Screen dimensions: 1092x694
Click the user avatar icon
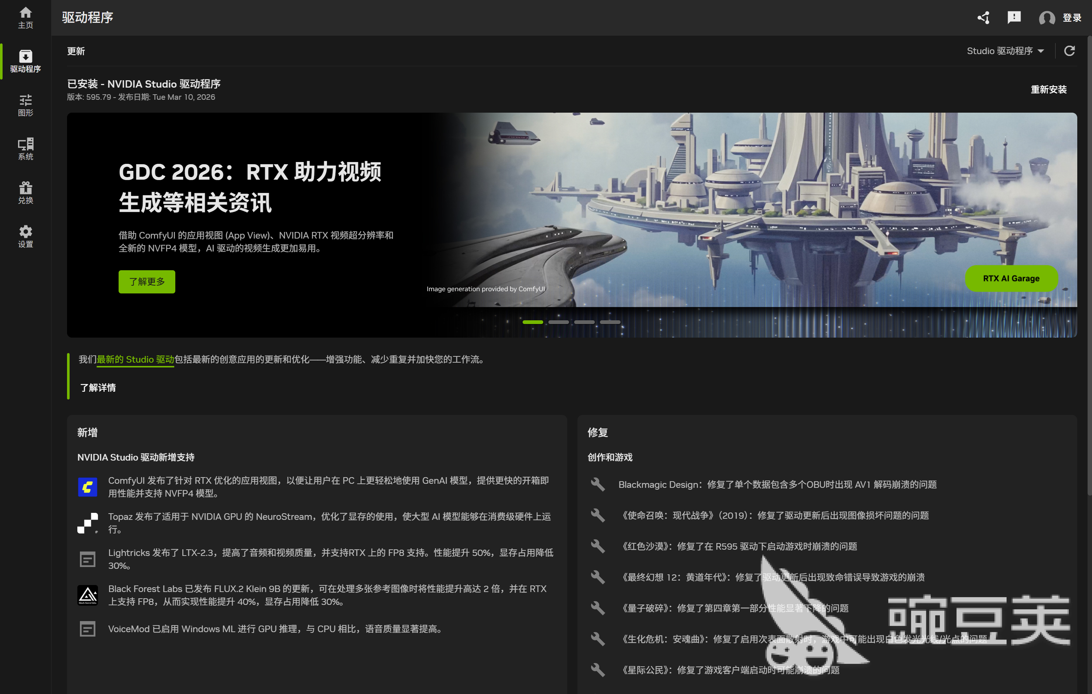pyautogui.click(x=1047, y=18)
